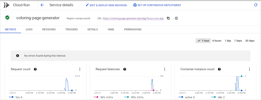The height and width of the screenshot is (100, 261).
Task: Open Request count chart options menu
Action: (80, 69)
